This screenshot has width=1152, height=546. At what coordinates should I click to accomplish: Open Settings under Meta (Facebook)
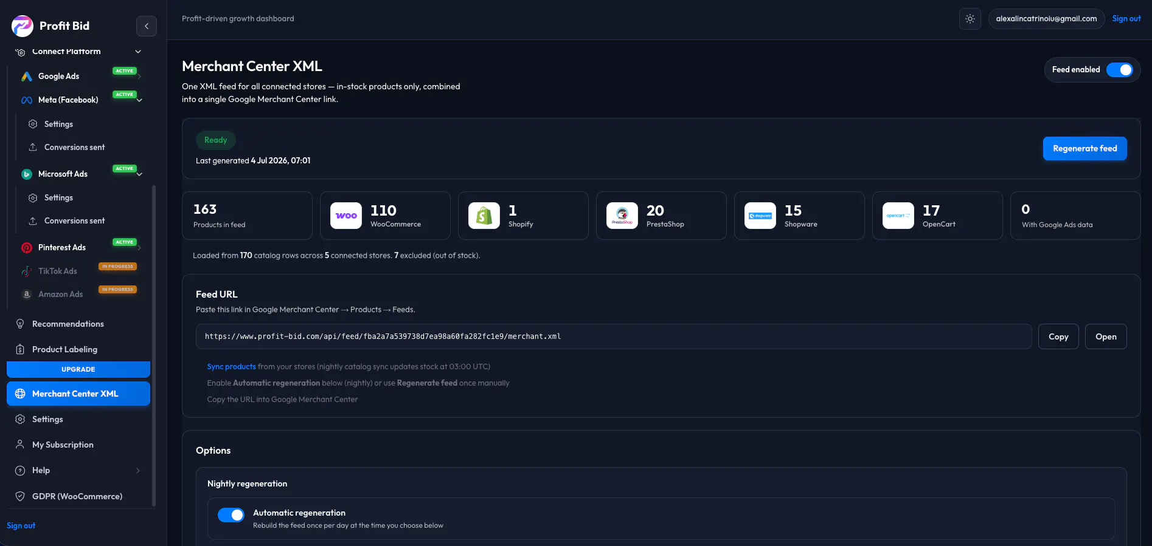click(58, 125)
